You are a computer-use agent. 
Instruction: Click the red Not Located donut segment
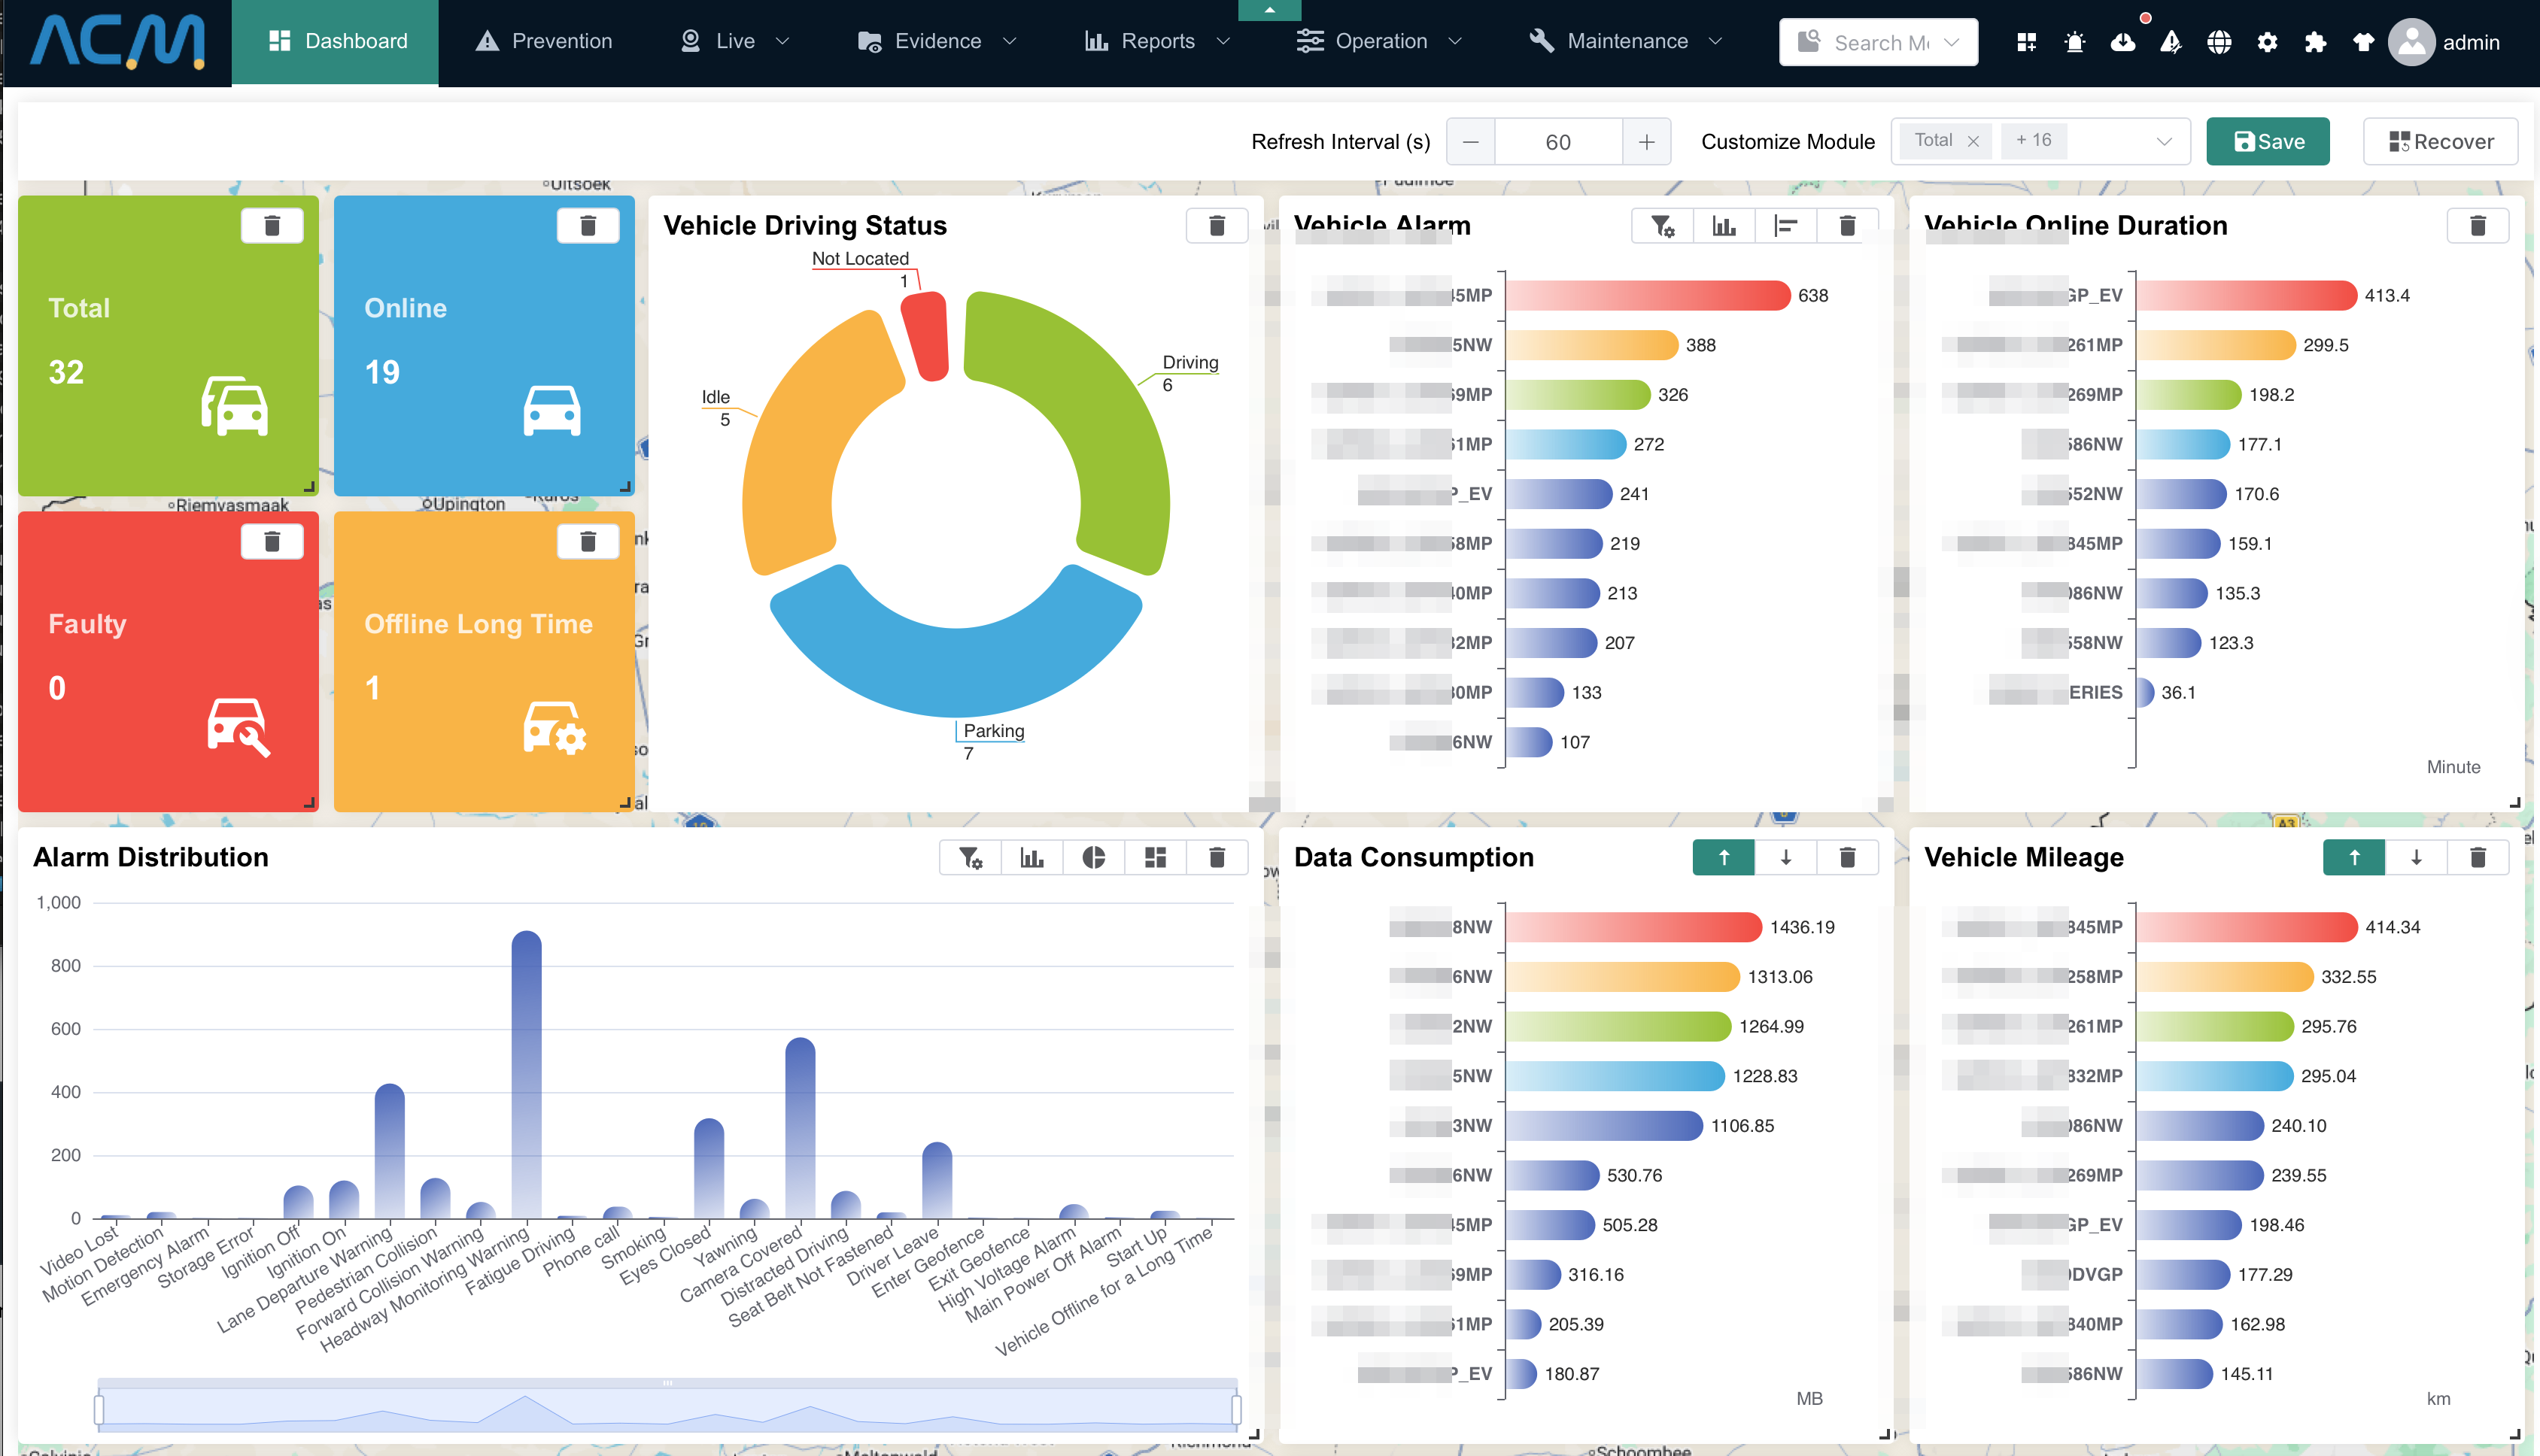tap(928, 335)
